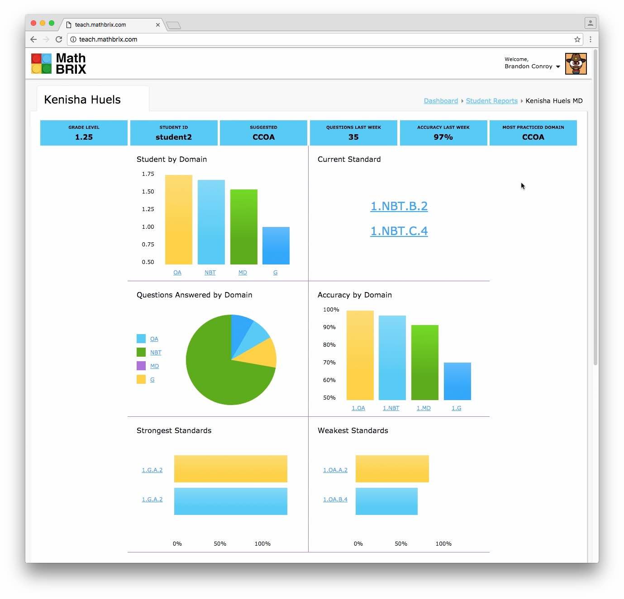Click the address bar URL field
The height and width of the screenshot is (599, 624).
[x=317, y=39]
